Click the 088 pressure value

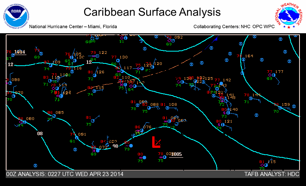tap(155, 105)
